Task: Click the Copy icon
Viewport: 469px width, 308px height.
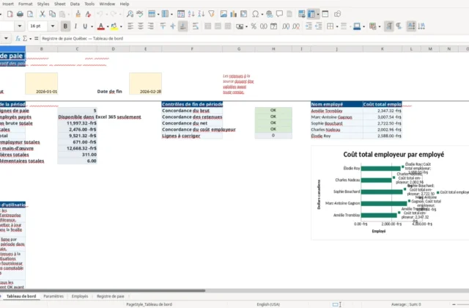Action: tap(52, 14)
